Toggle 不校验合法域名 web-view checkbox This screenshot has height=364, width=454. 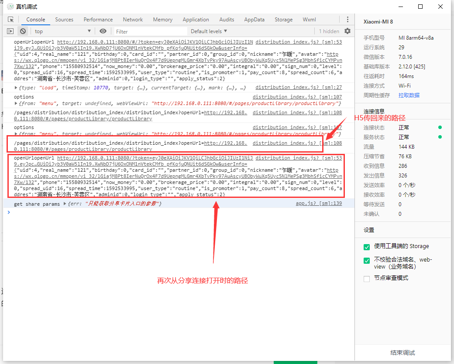click(367, 261)
